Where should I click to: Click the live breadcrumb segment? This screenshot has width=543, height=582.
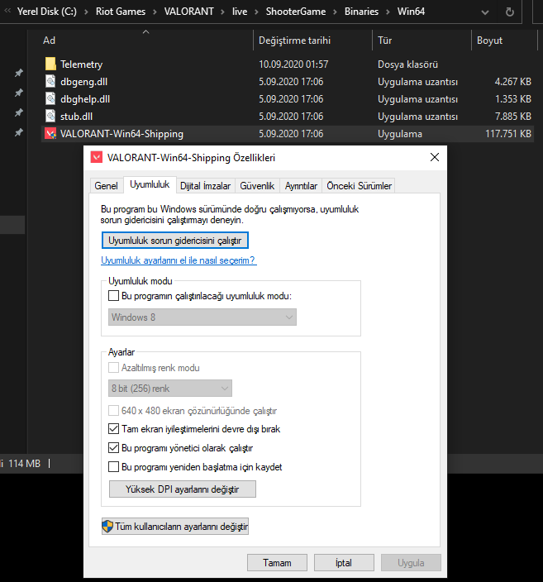(x=240, y=12)
